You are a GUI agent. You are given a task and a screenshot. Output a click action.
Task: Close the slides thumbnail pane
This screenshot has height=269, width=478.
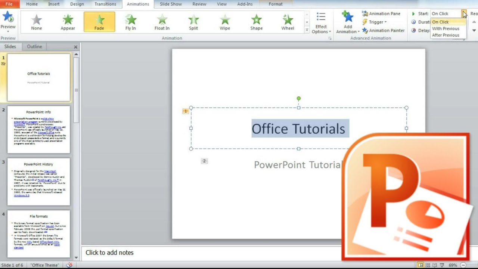point(75,47)
